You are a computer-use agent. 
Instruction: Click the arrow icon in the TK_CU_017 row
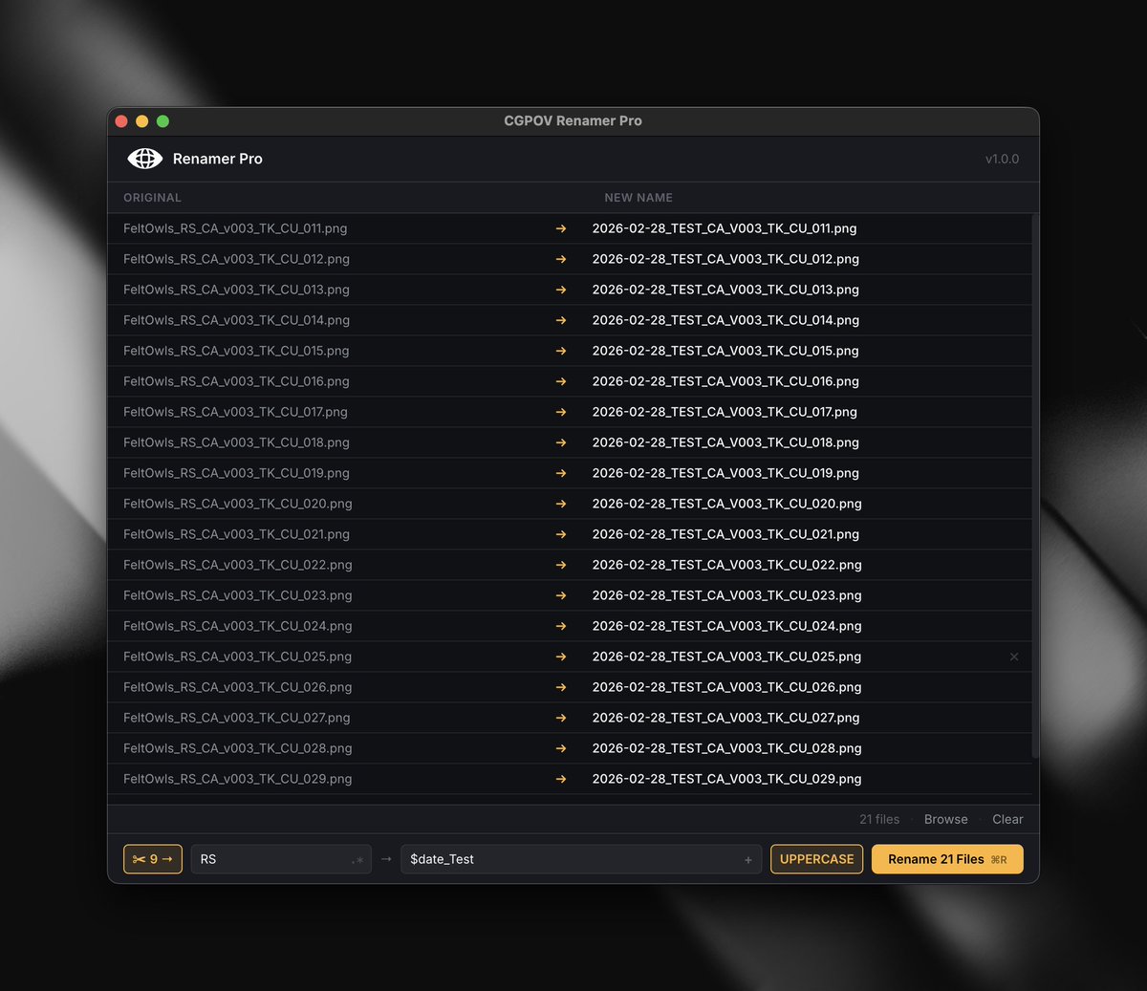(x=561, y=412)
